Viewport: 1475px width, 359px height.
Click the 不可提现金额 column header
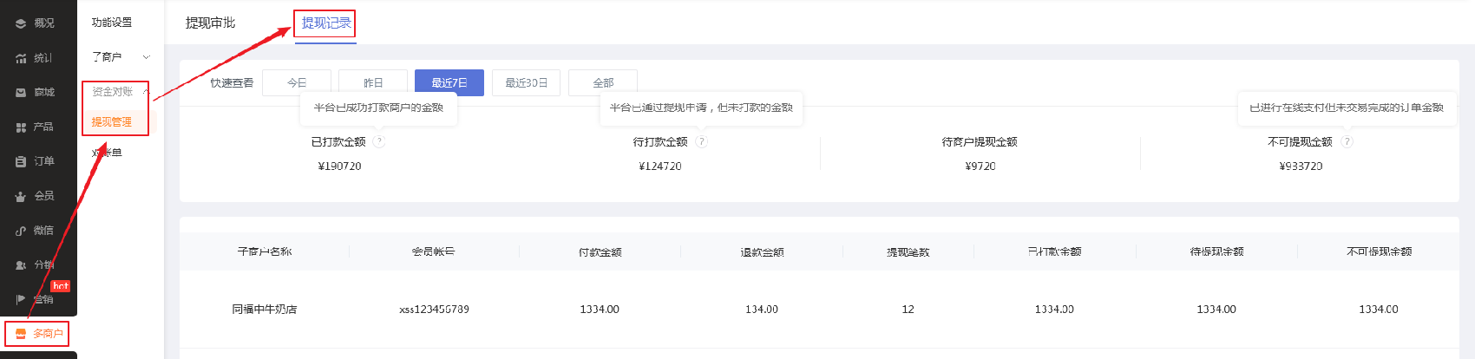[x=1379, y=251]
